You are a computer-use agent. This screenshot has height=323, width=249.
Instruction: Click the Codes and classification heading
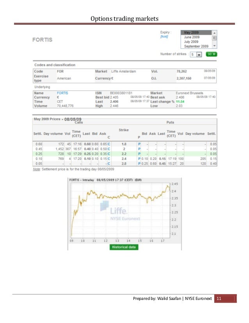tap(55, 65)
